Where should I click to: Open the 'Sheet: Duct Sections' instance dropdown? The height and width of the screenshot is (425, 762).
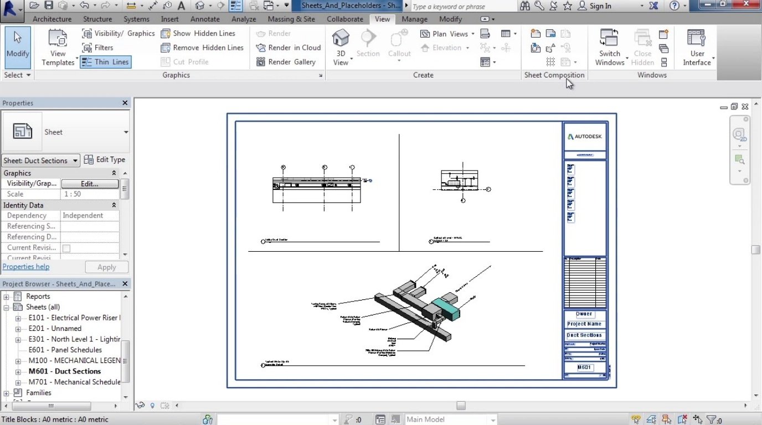[x=41, y=160]
